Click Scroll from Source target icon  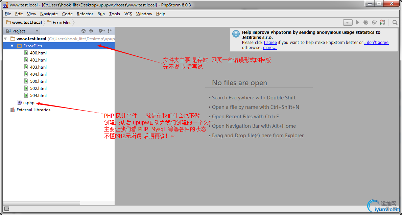pyautogui.click(x=83, y=31)
